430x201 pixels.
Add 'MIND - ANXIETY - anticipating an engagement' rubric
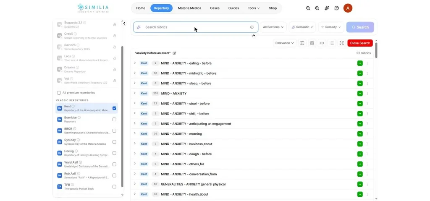pyautogui.click(x=360, y=124)
